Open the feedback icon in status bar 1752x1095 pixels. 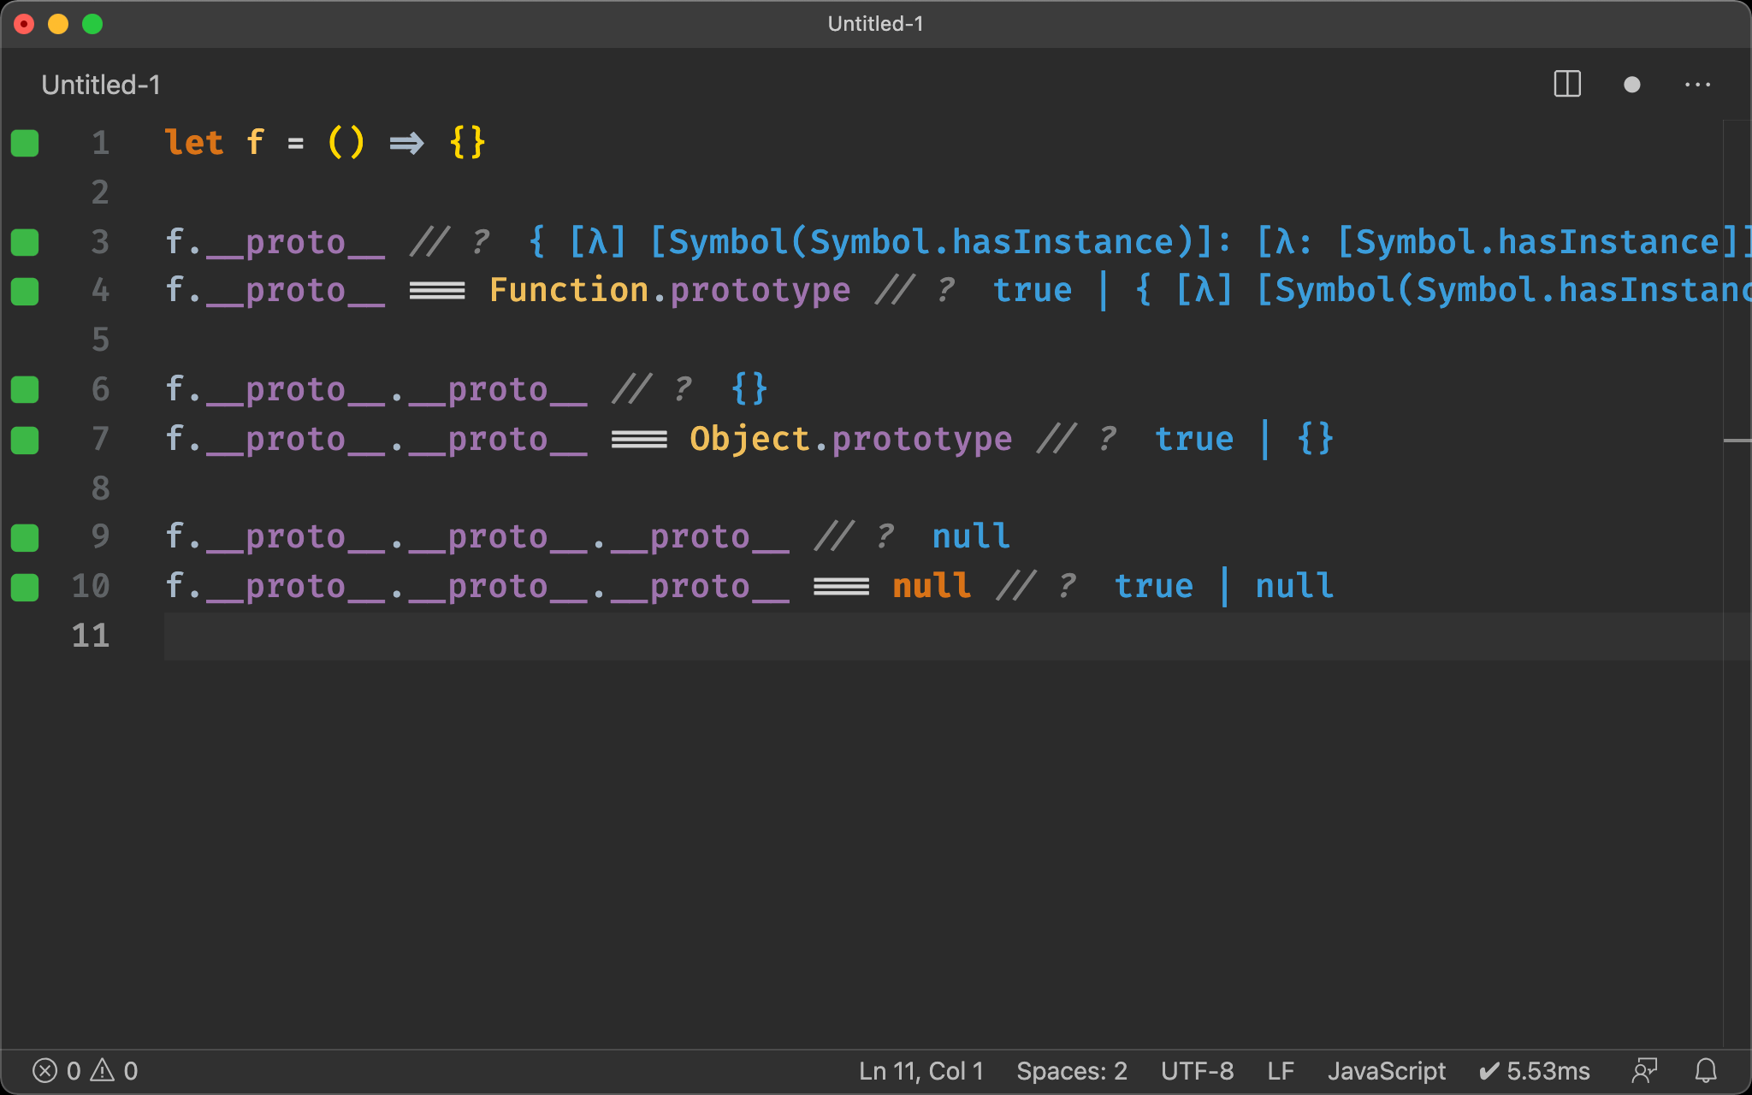[x=1643, y=1070]
